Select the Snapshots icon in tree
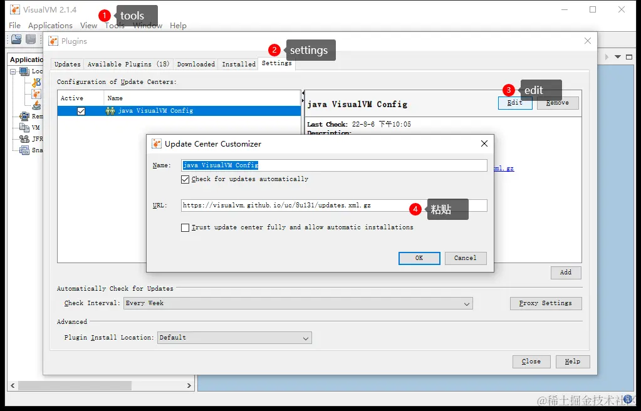Viewport: 641px width, 411px height. 24,150
